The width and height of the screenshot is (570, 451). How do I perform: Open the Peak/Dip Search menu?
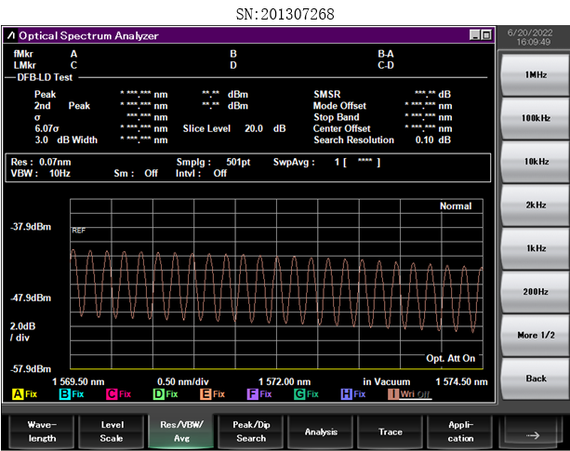click(x=251, y=431)
